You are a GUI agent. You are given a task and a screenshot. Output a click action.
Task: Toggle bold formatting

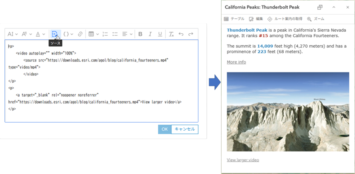[140, 34]
